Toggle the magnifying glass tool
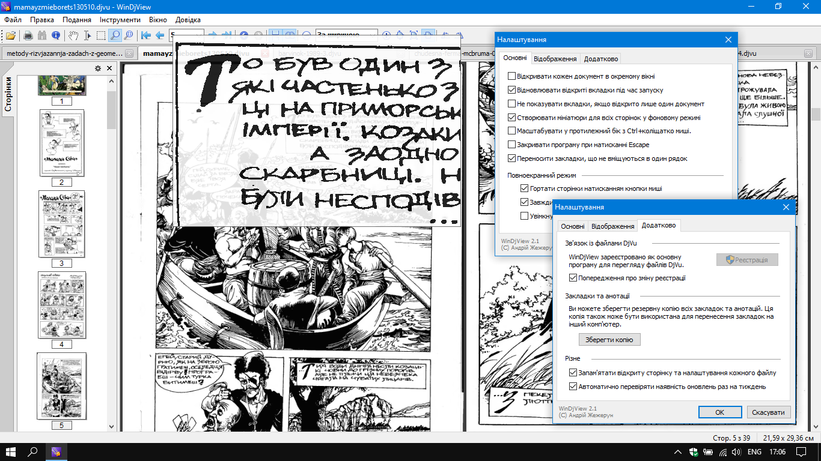This screenshot has height=461, width=821. pyautogui.click(x=115, y=35)
